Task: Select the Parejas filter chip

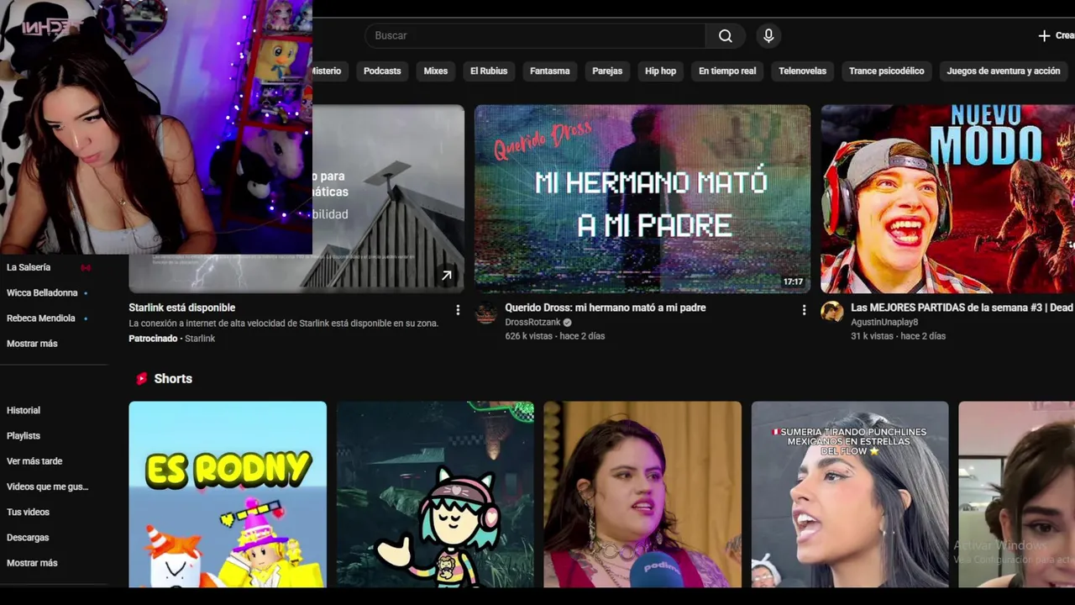Action: [x=607, y=71]
